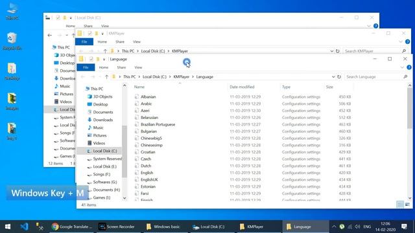Switch to Google Translate Chrome taskbar button
Image resolution: width=415 pixels, height=233 pixels.
coord(72,227)
